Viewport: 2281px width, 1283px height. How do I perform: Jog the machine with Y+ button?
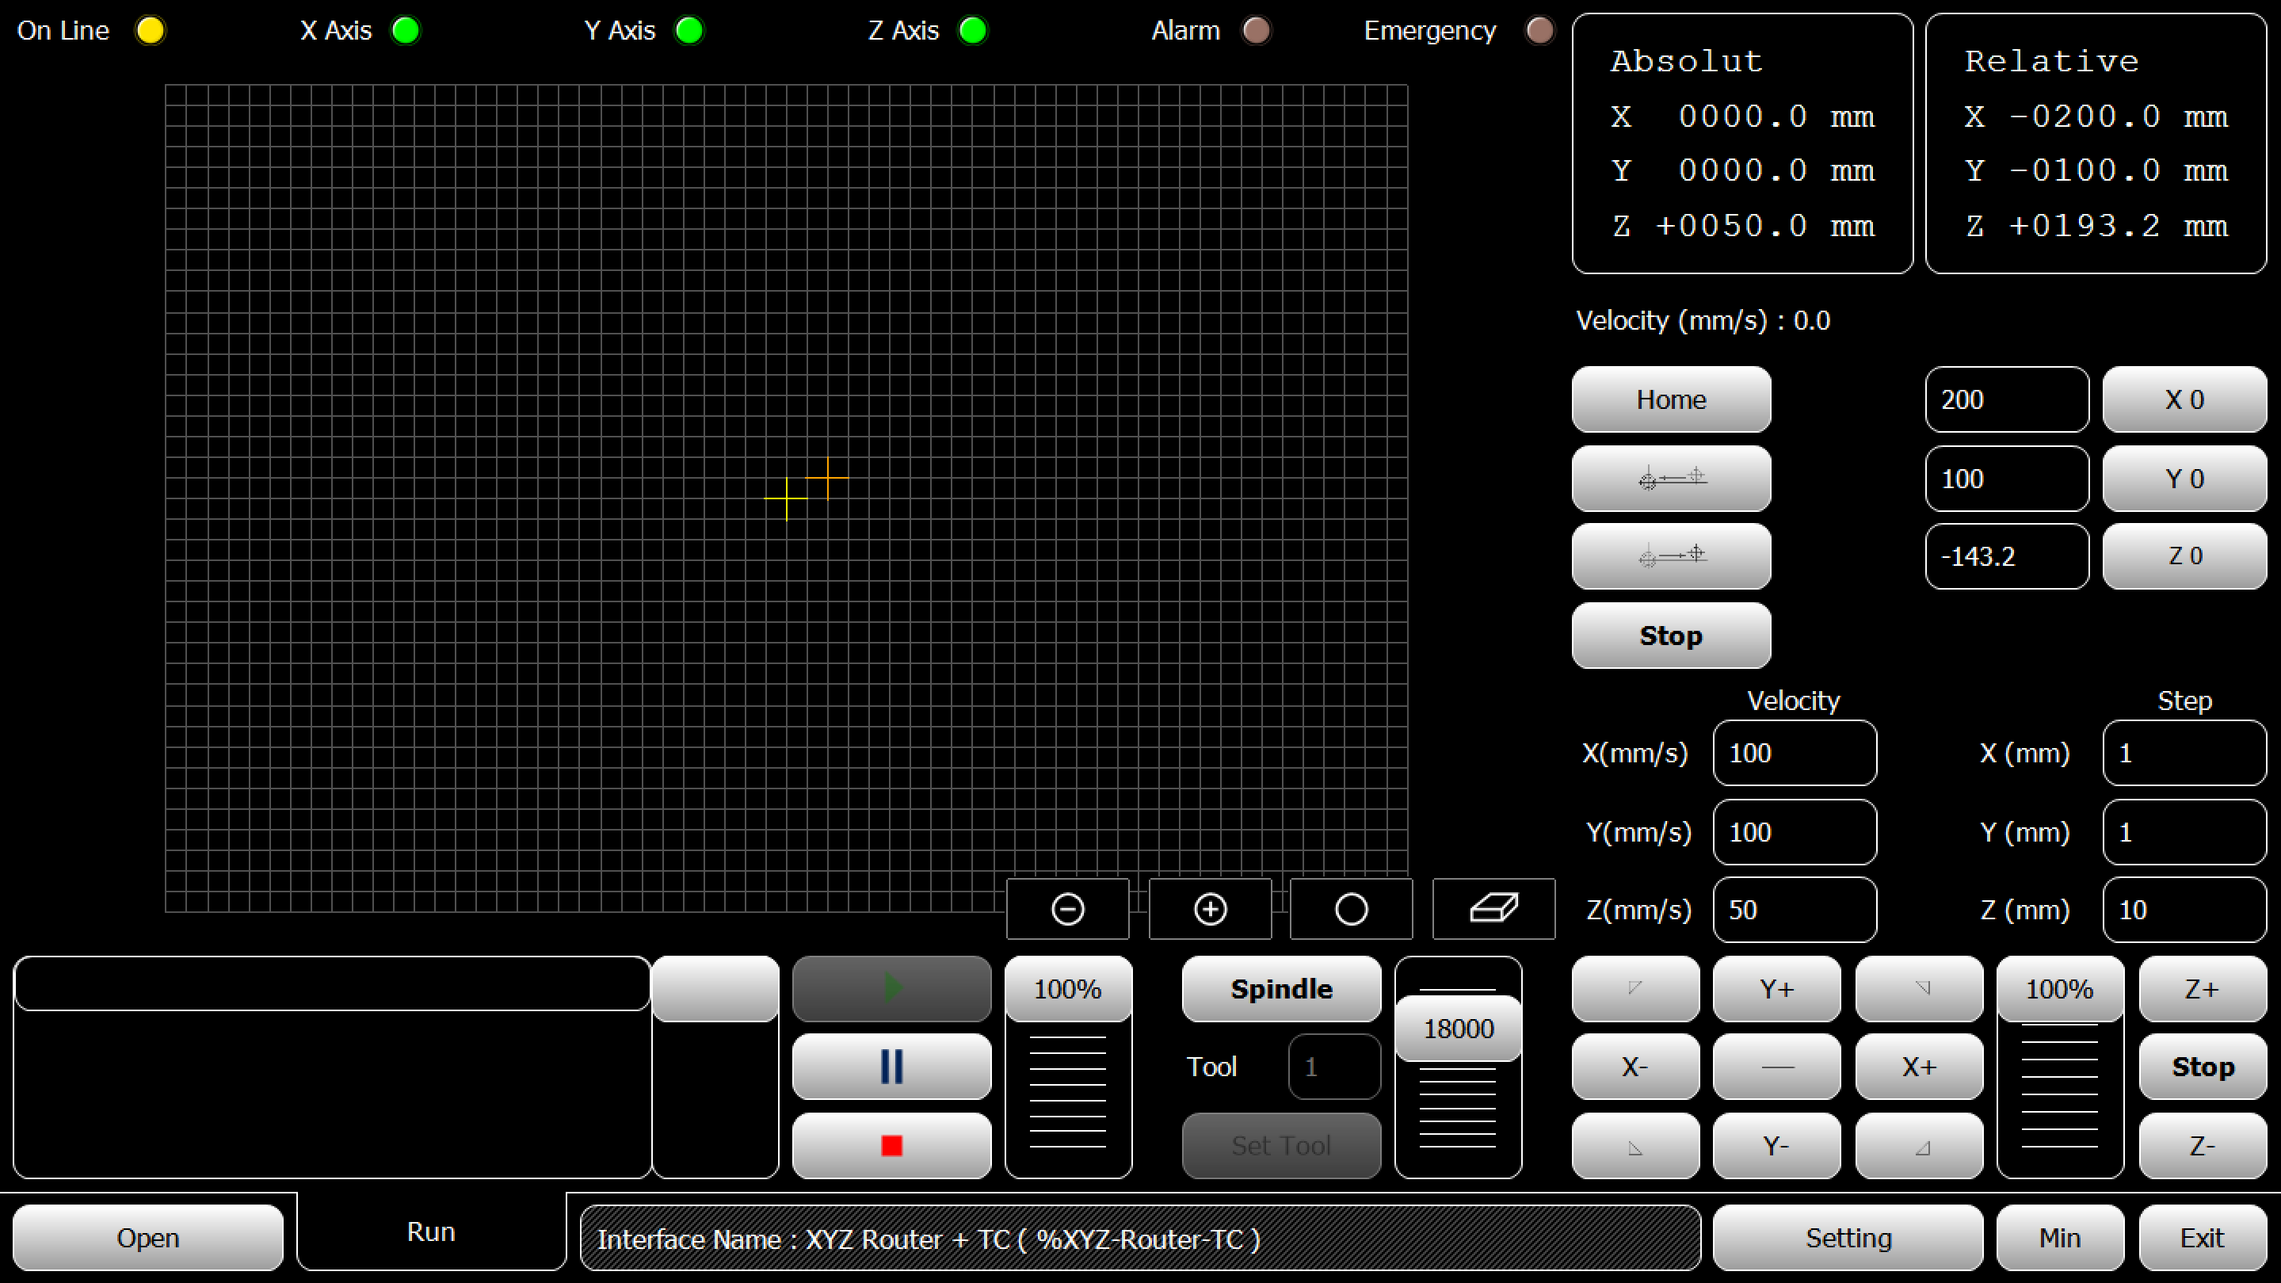(x=1776, y=988)
